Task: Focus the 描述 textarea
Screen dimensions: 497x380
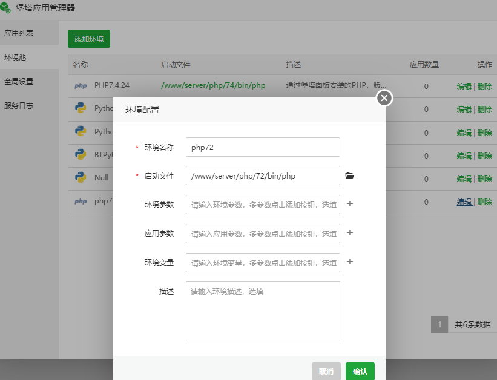Action: (263, 311)
